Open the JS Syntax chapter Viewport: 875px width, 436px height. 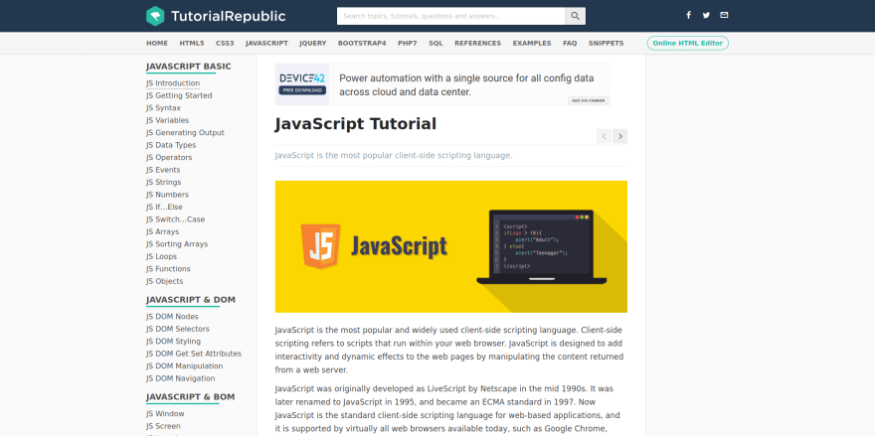163,108
